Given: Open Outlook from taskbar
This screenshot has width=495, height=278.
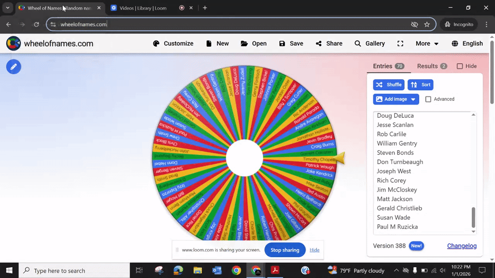Looking at the screenshot, I should [217, 270].
